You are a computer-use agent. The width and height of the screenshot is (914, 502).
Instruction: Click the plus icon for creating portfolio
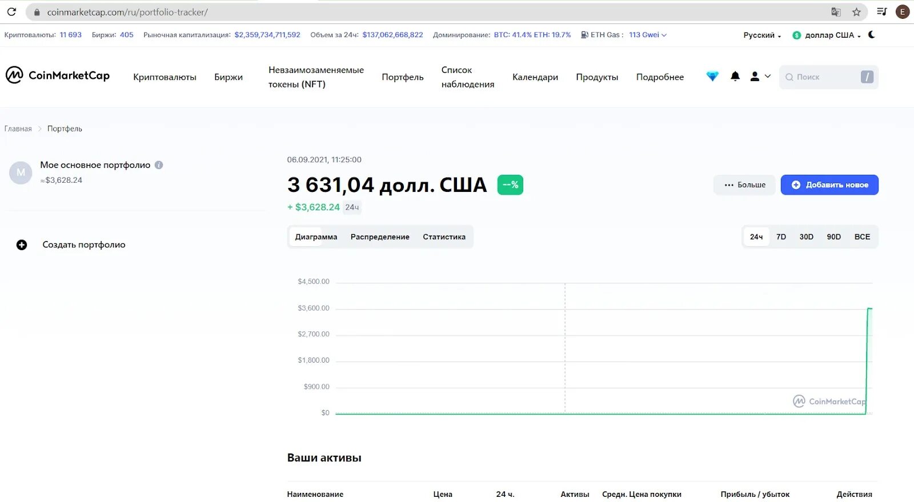[x=22, y=245]
